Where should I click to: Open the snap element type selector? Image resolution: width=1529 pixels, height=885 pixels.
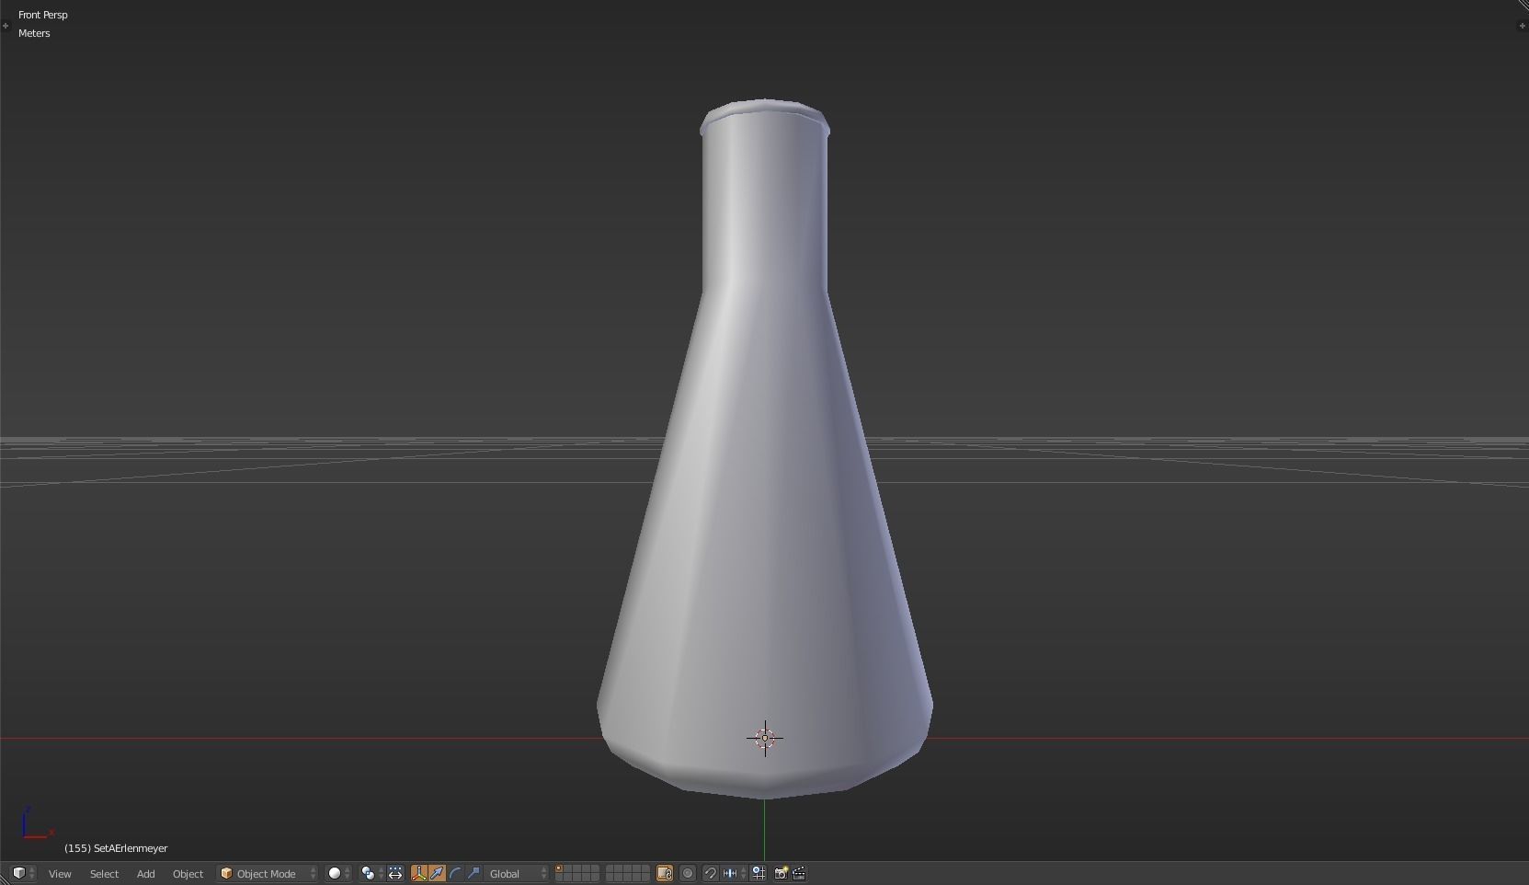coord(734,874)
